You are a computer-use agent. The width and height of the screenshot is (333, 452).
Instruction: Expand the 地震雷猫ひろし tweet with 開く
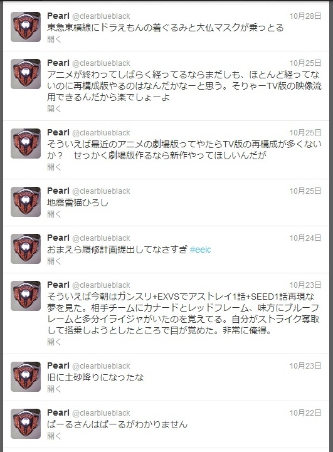pyautogui.click(x=54, y=214)
